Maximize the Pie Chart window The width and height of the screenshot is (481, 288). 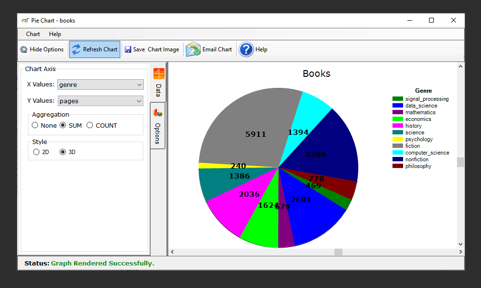pyautogui.click(x=431, y=20)
